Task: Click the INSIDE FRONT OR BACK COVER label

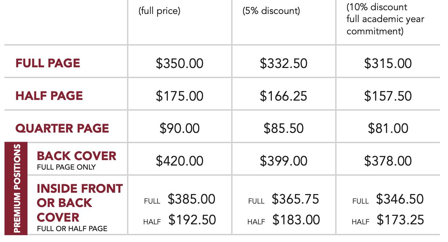Action: pyautogui.click(x=80, y=203)
